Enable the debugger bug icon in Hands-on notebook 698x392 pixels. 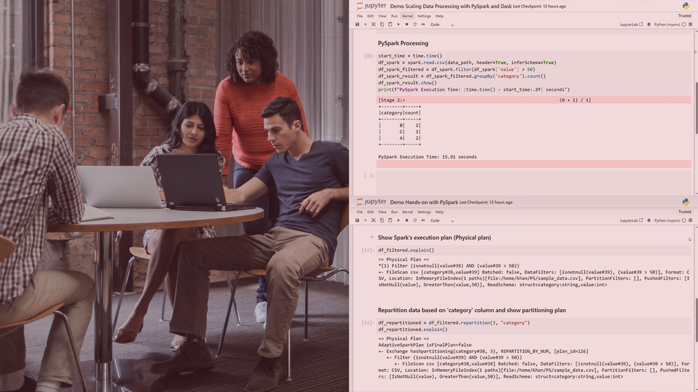pyautogui.click(x=648, y=220)
